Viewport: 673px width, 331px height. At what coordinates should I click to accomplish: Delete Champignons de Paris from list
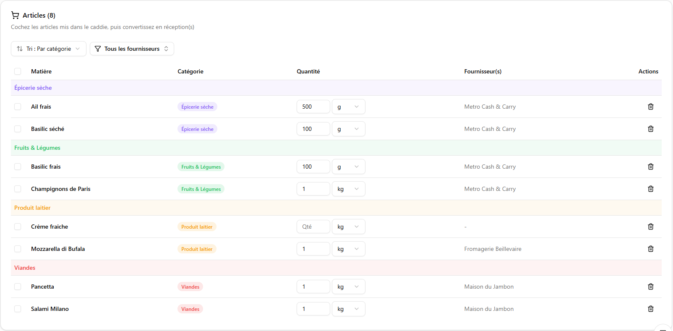(x=650, y=189)
